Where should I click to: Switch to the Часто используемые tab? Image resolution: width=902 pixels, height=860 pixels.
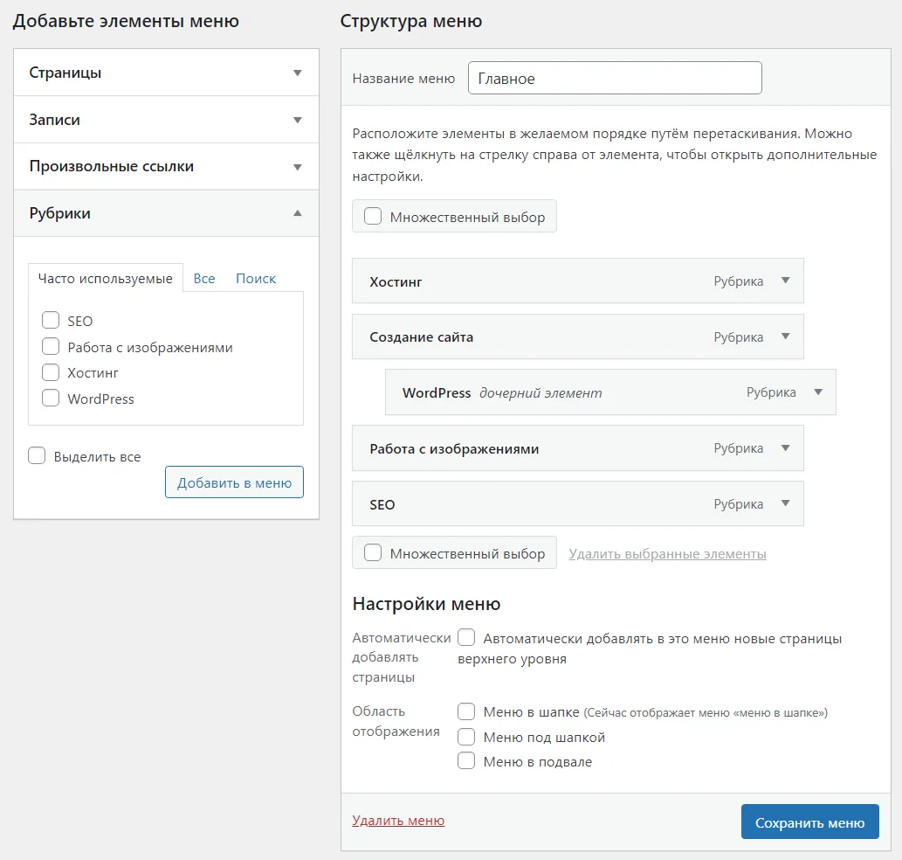[106, 279]
